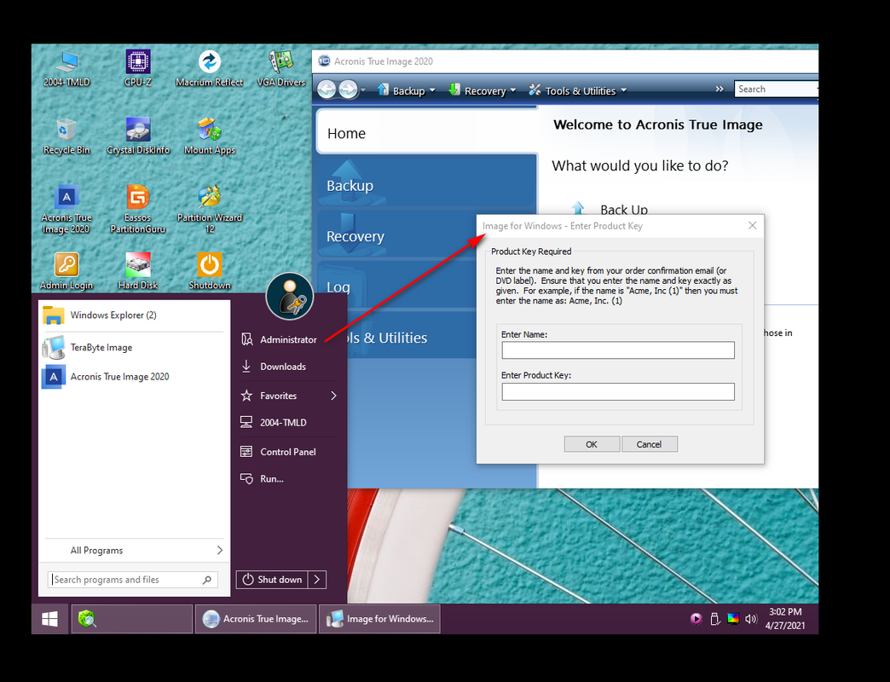The image size is (890, 682).
Task: Switch to Image for Windows taskbar button
Action: pos(379,619)
